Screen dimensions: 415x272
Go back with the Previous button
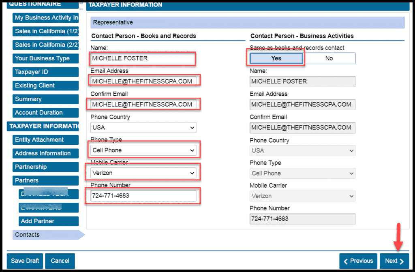pyautogui.click(x=358, y=261)
